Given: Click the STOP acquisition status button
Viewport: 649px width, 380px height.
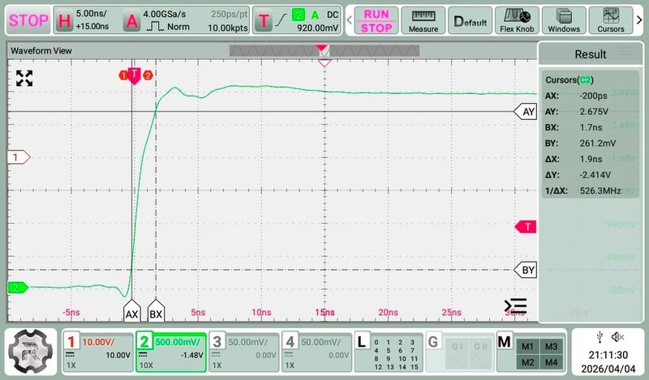Looking at the screenshot, I should tap(28, 20).
